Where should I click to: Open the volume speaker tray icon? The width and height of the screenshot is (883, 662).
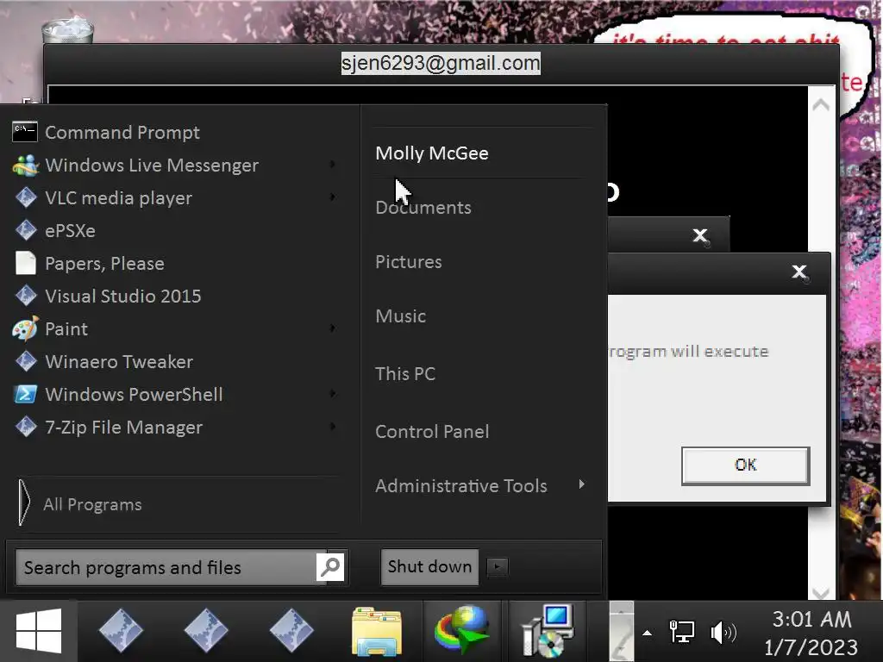tap(723, 632)
